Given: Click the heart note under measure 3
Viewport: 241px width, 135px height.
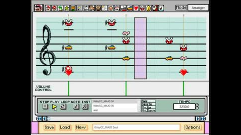Looking at the screenshot, I should point(184,72).
